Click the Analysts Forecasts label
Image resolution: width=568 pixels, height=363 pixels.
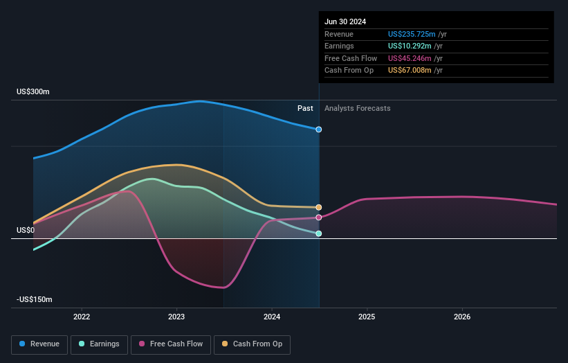(358, 108)
